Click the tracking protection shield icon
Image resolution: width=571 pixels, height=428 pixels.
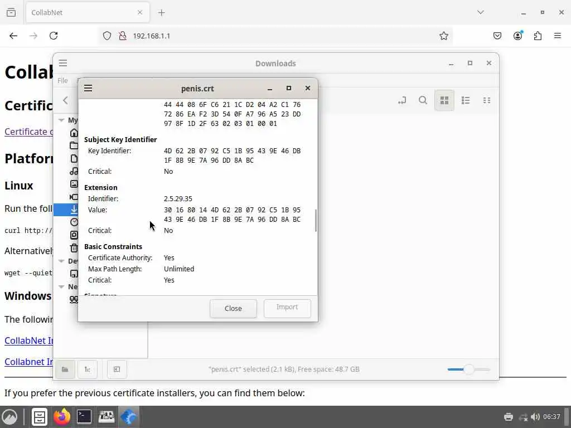[107, 36]
